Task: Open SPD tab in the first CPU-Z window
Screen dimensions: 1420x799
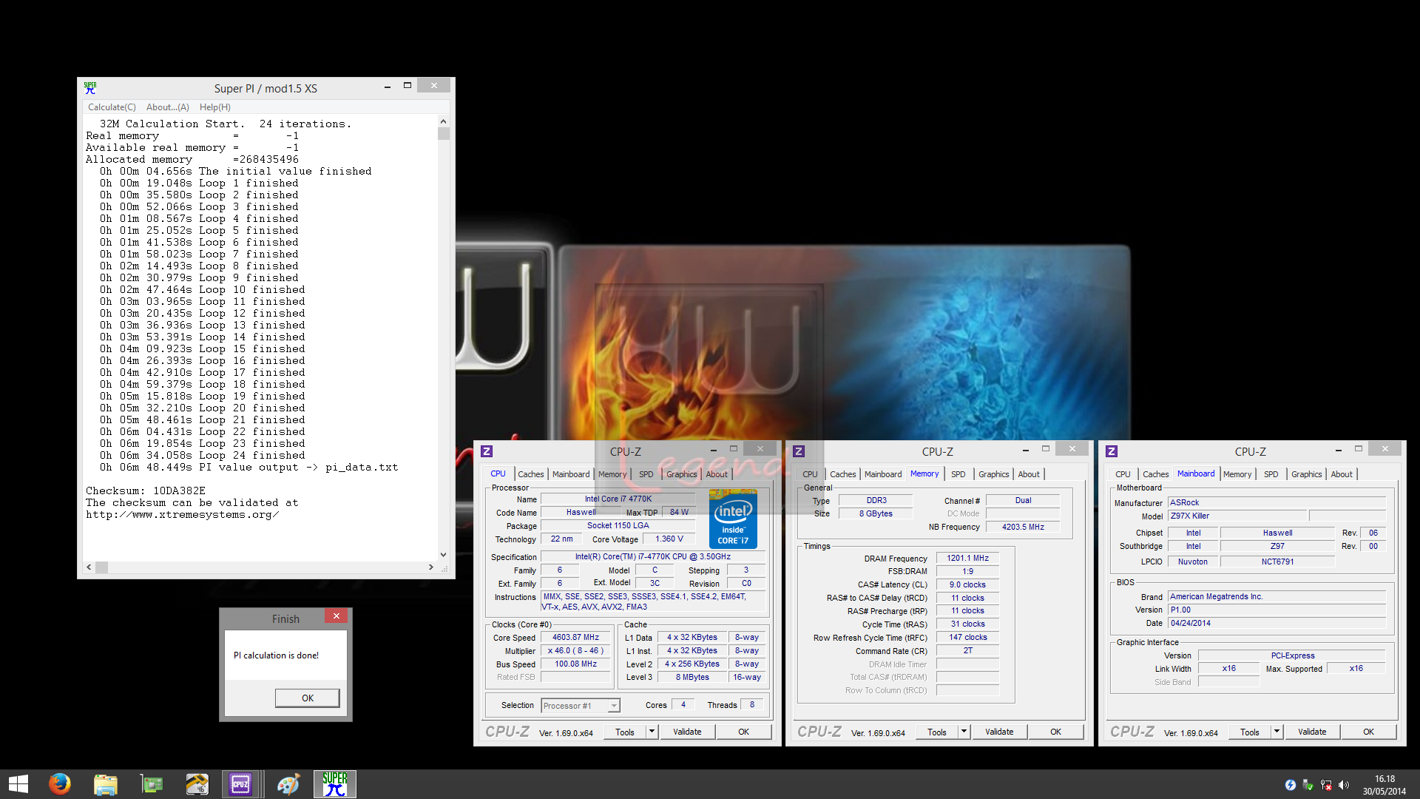Action: point(646,474)
